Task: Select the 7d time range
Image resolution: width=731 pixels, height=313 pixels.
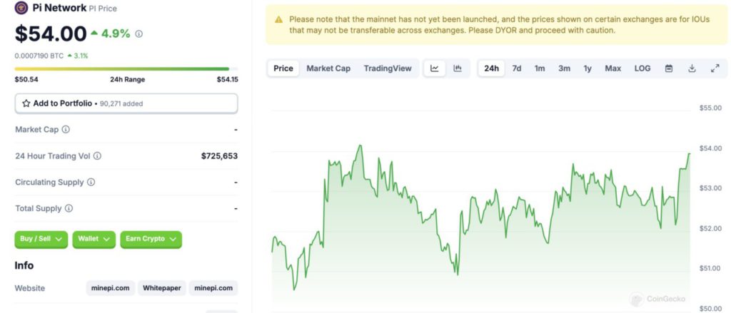Action: coord(517,68)
